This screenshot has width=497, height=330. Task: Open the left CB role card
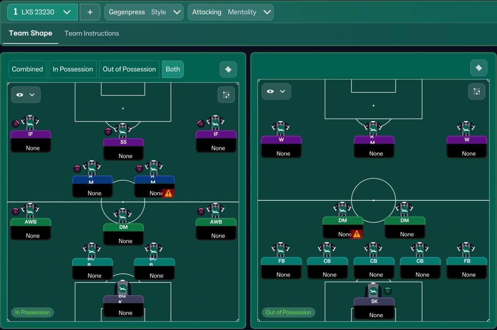(327, 268)
